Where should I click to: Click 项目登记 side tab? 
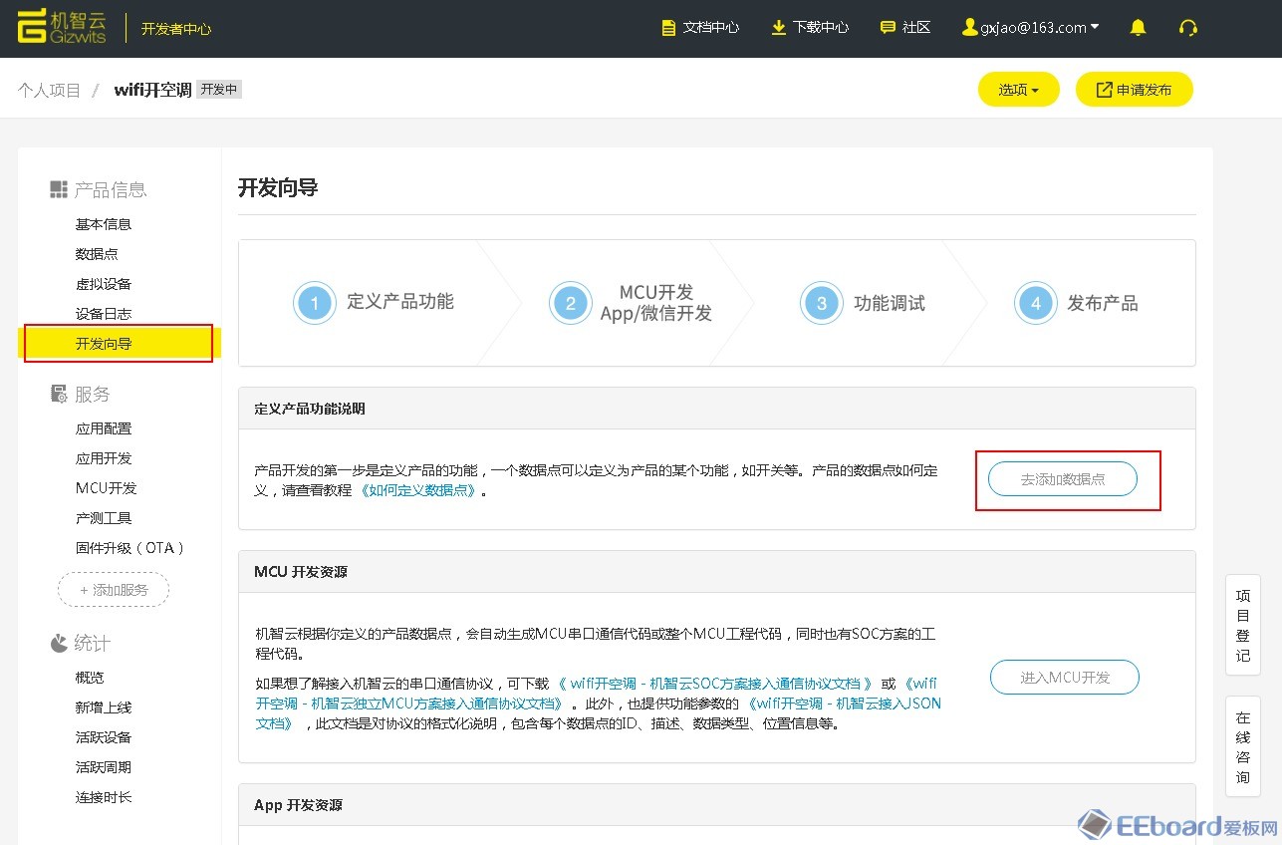1242,626
